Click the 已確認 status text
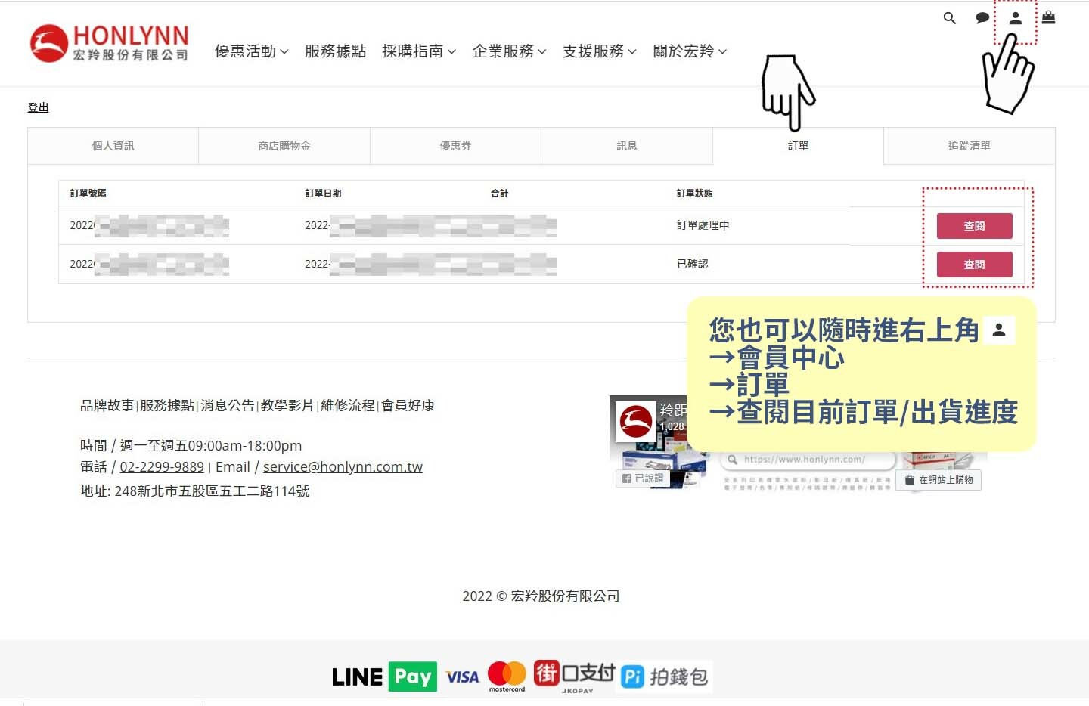Screen dimensions: 1089x706 coord(693,264)
